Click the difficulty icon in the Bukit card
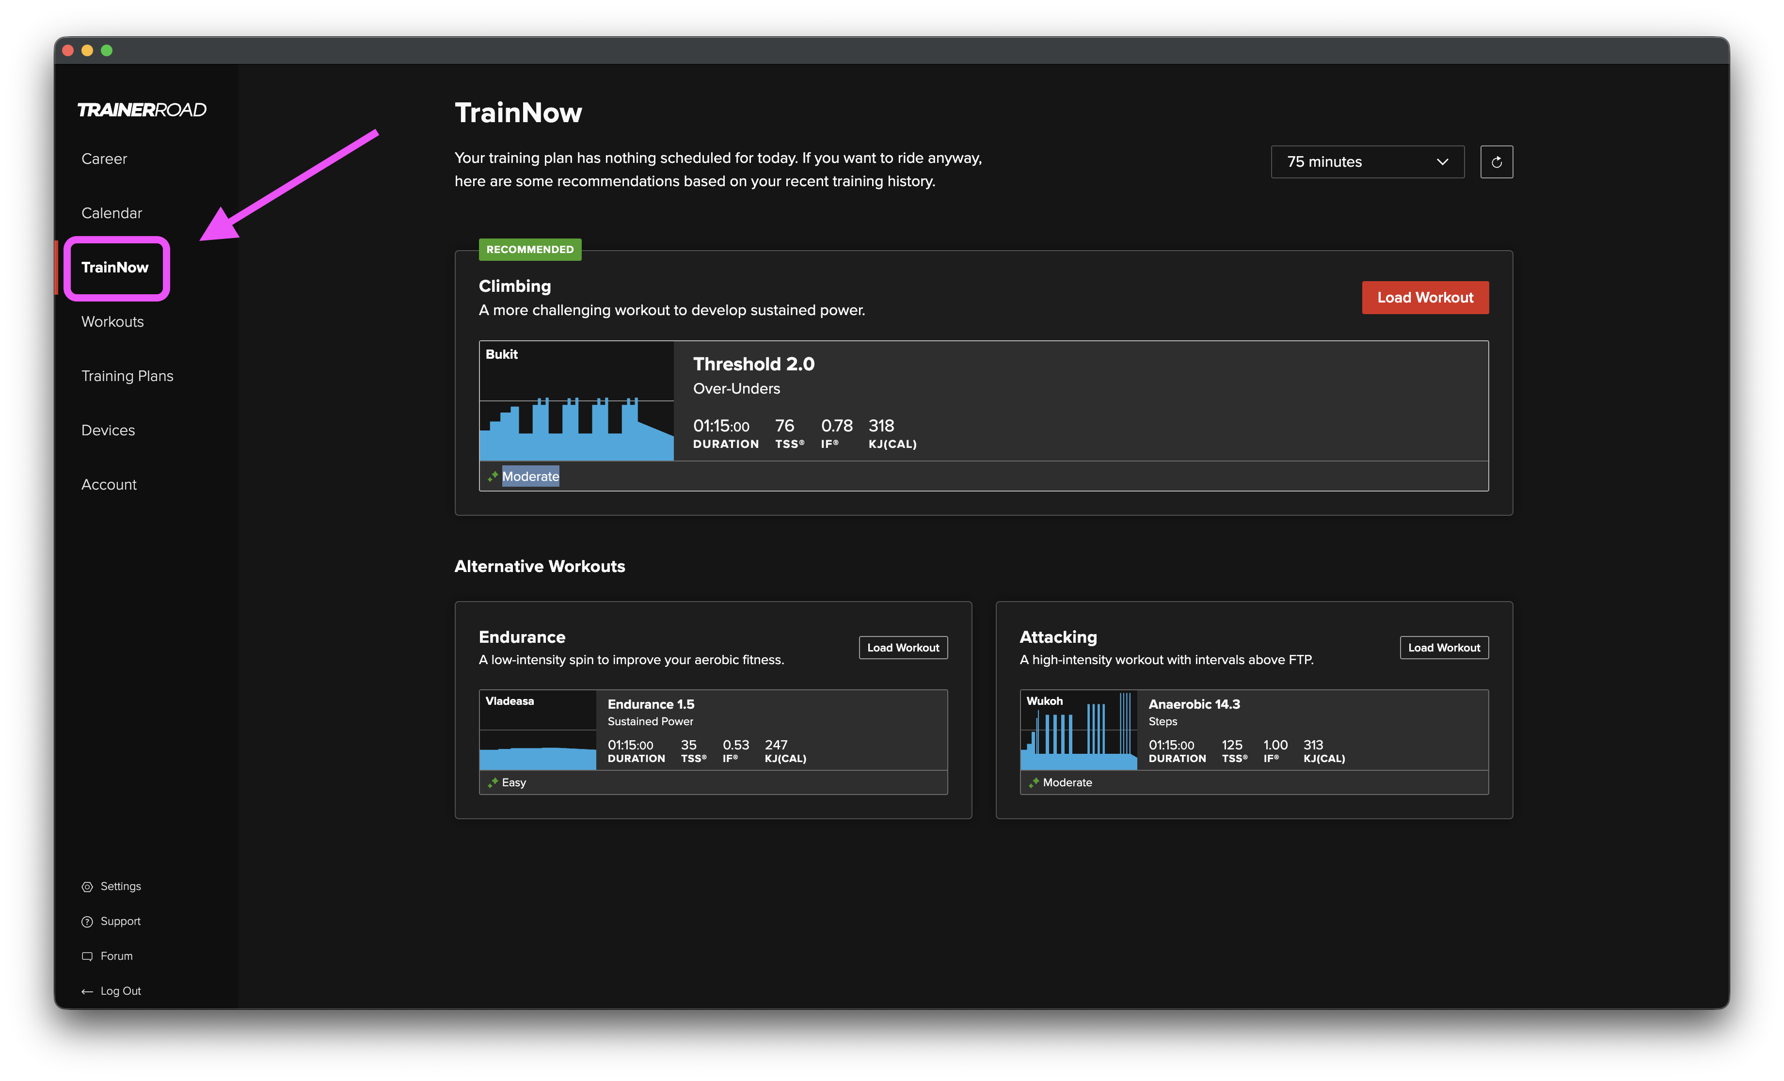 tap(493, 476)
